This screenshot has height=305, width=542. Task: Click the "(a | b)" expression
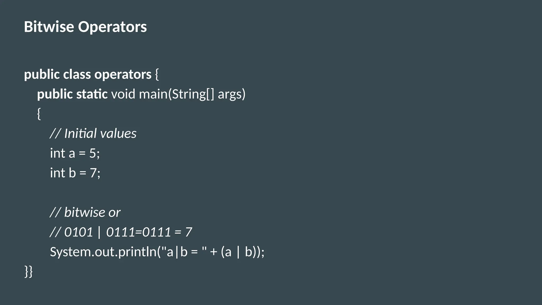pyautogui.click(x=238, y=252)
